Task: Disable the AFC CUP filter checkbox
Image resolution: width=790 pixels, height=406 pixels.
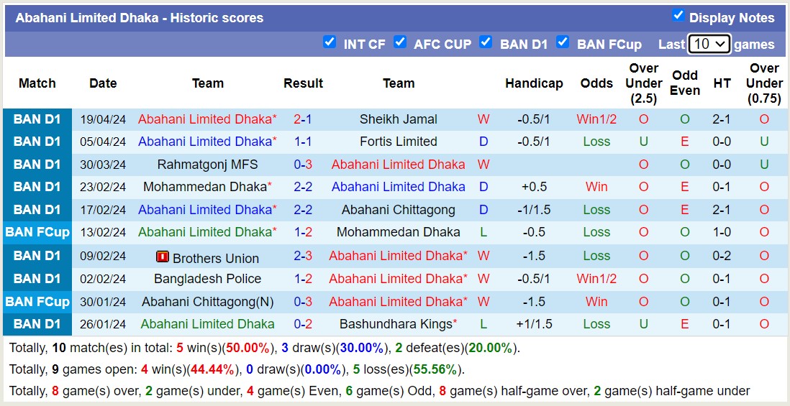Action: coord(400,42)
